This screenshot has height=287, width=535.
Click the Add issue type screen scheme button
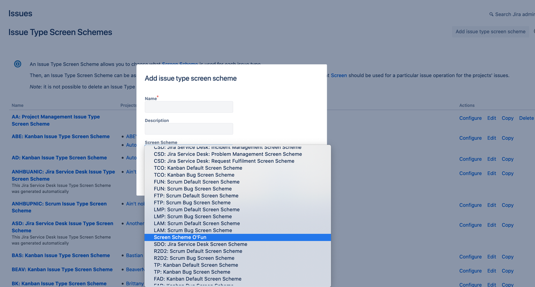pos(491,32)
